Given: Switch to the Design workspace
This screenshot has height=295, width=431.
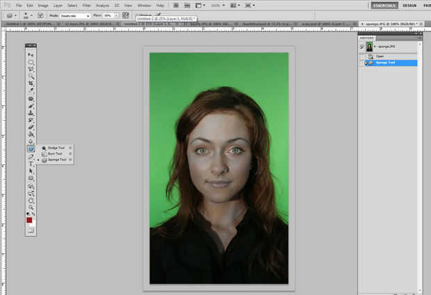Looking at the screenshot, I should [x=409, y=5].
